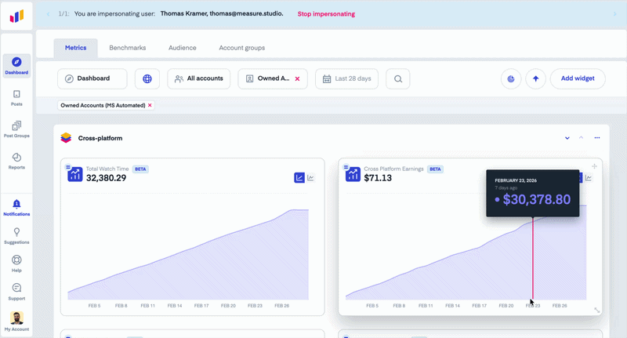Clear the Owned A... filter with red X
The image size is (627, 338).
pos(297,78)
